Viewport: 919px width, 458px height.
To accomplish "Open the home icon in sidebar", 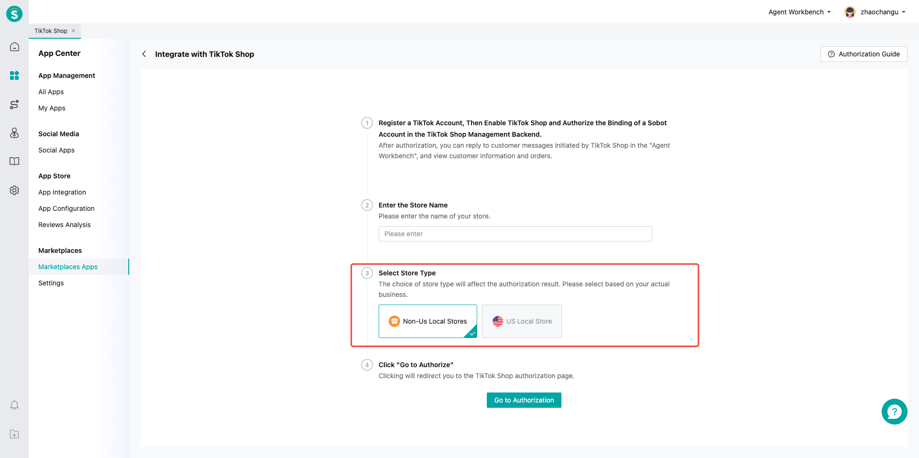I will tap(14, 47).
